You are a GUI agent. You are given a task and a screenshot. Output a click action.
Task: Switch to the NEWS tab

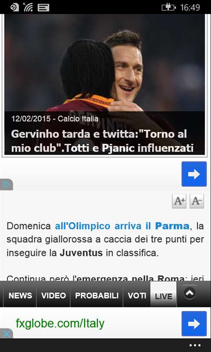20,296
